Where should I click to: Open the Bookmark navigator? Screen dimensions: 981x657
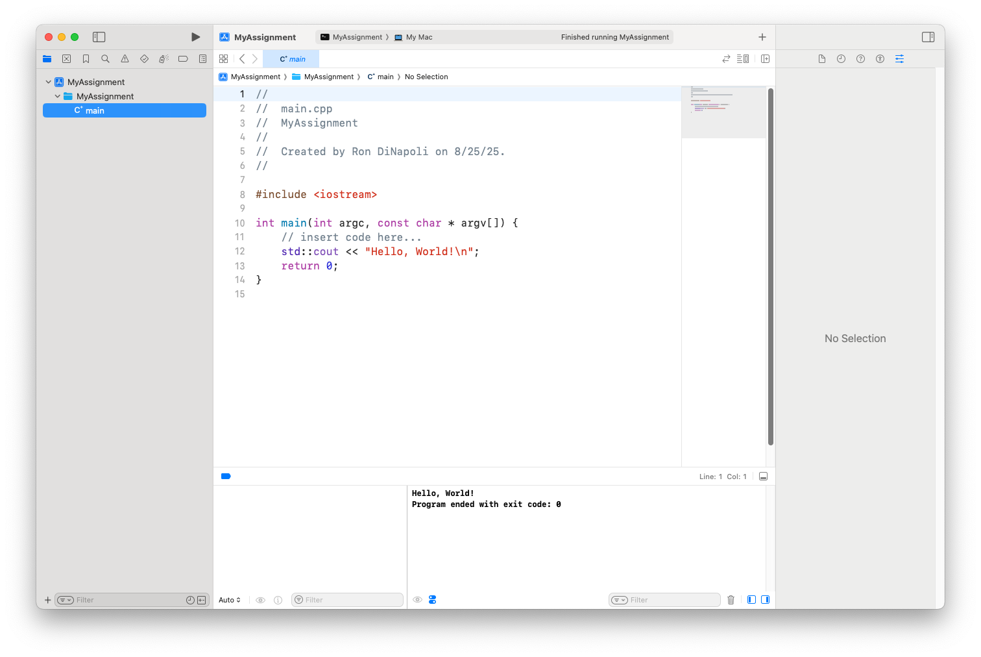[x=86, y=58]
